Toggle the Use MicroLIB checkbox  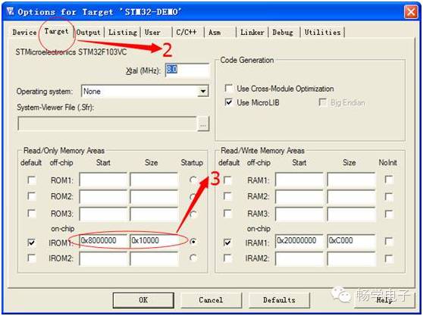[229, 102]
